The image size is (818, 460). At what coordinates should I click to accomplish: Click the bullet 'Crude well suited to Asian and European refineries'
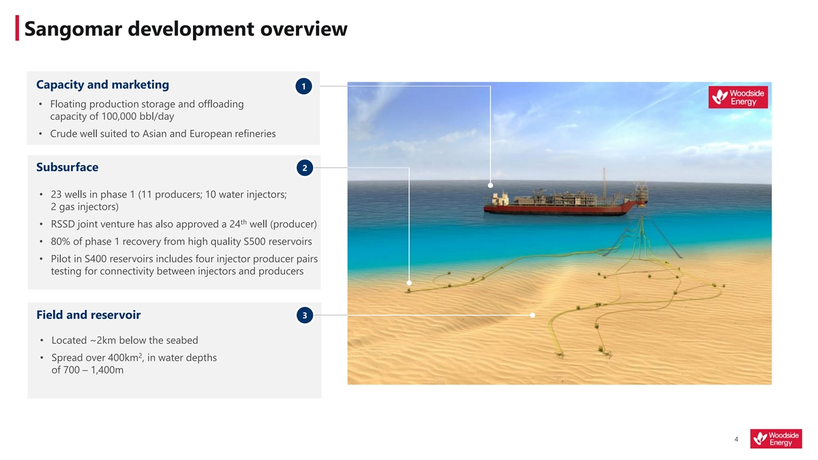click(x=157, y=134)
